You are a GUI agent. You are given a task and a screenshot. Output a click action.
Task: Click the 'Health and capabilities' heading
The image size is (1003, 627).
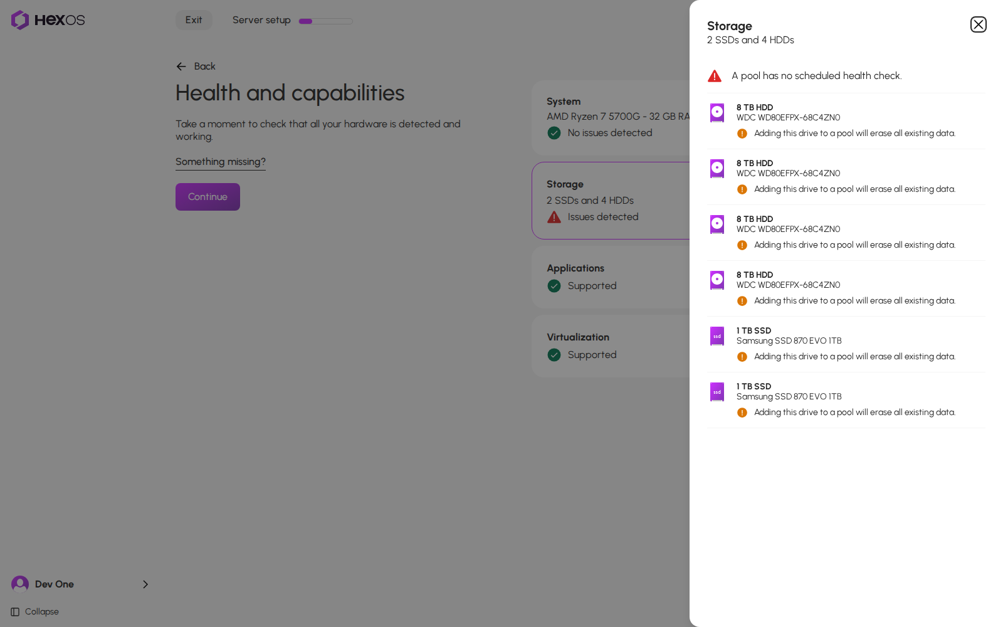[x=290, y=93]
